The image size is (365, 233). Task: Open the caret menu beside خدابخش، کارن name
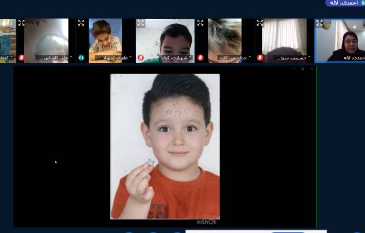pos(250,57)
